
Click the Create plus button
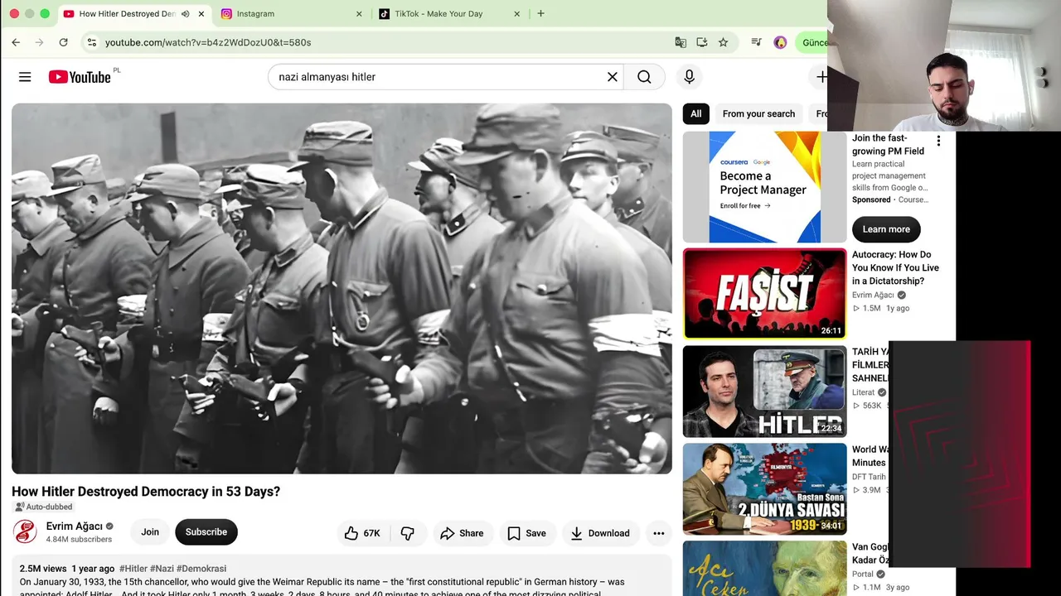click(x=821, y=77)
